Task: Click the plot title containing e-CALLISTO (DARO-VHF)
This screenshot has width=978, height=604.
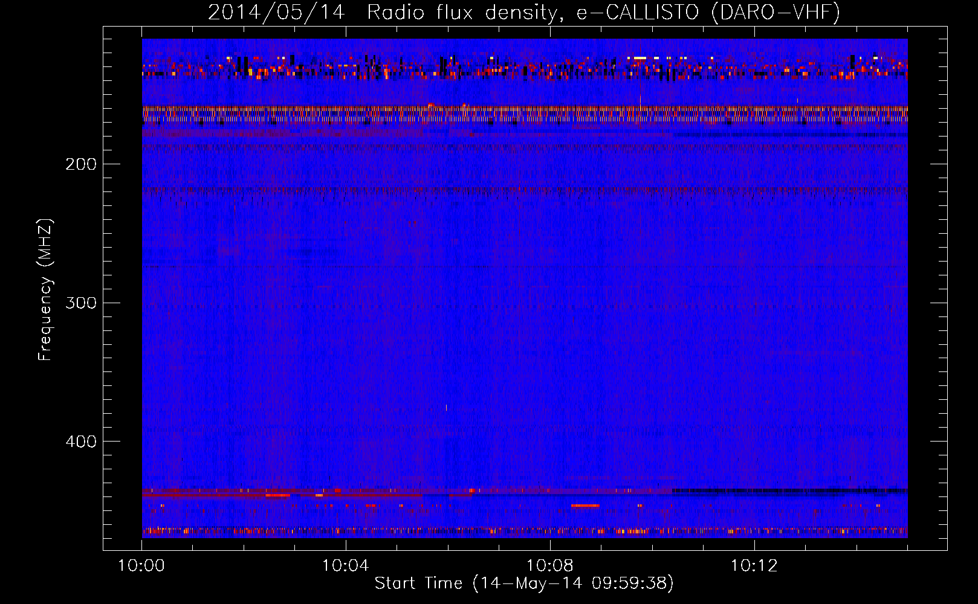Action: pyautogui.click(x=524, y=13)
